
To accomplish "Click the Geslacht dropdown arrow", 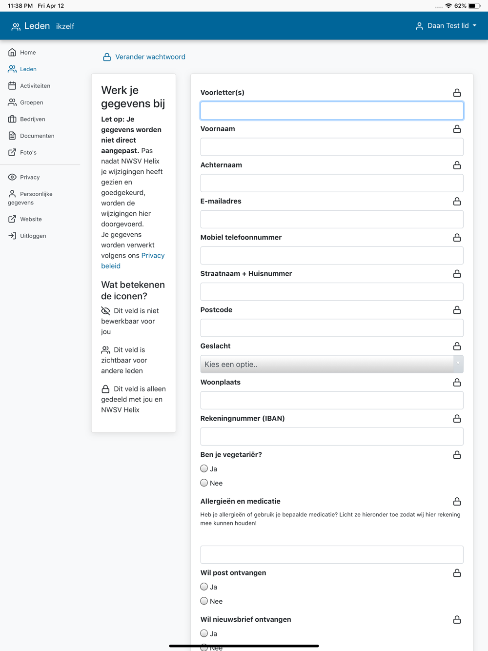I will [458, 364].
